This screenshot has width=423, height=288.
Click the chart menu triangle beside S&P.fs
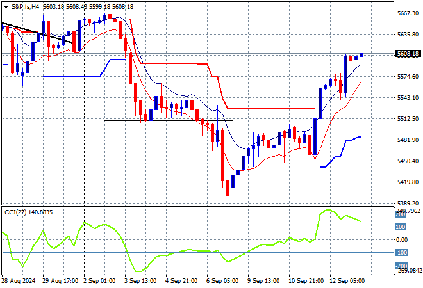click(x=6, y=7)
